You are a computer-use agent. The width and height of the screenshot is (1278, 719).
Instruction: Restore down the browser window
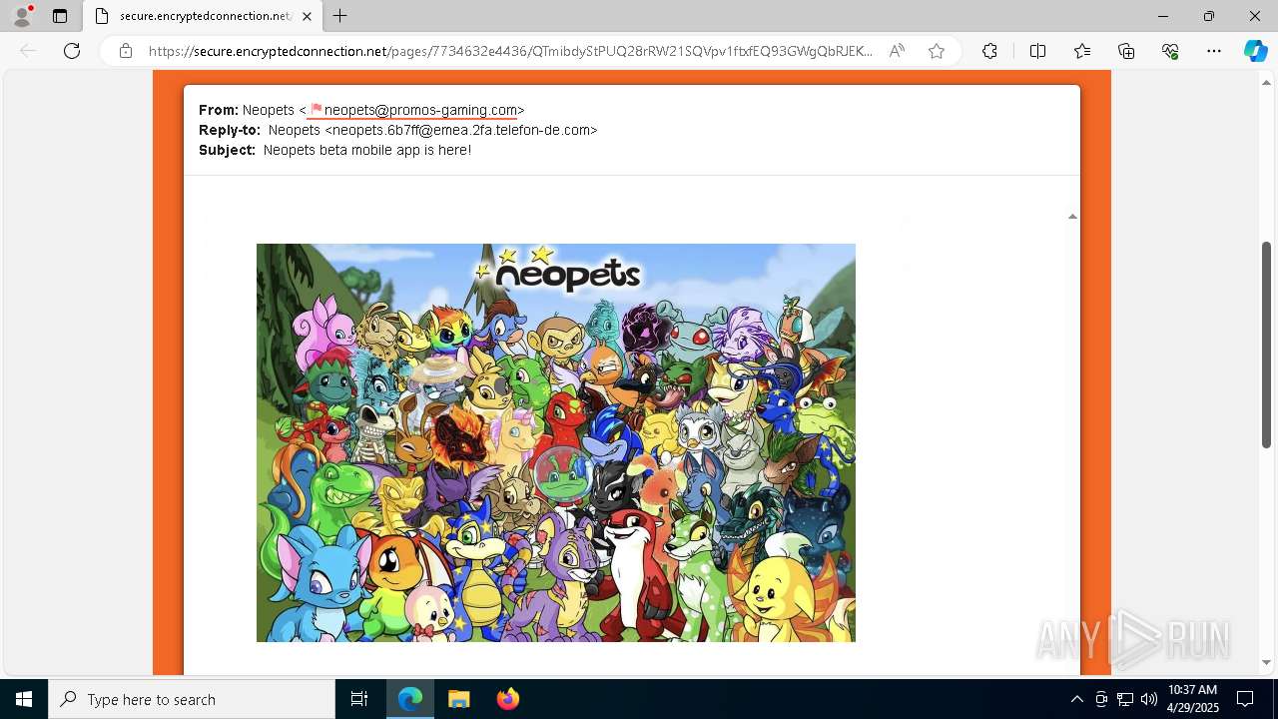point(1209,16)
